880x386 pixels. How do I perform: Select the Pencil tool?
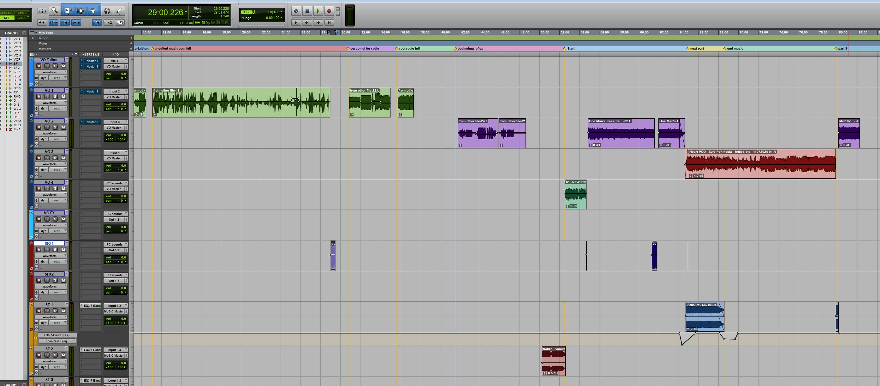click(x=119, y=11)
